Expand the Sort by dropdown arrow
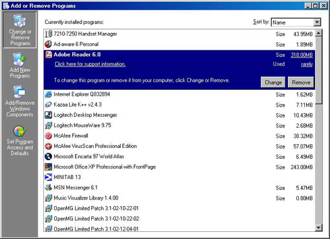 317,22
